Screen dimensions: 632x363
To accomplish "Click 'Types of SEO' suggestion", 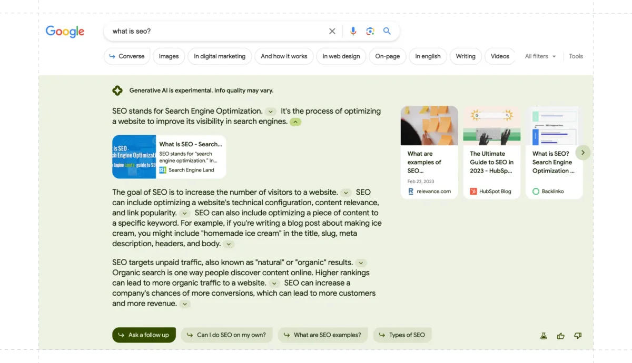I will coord(402,335).
